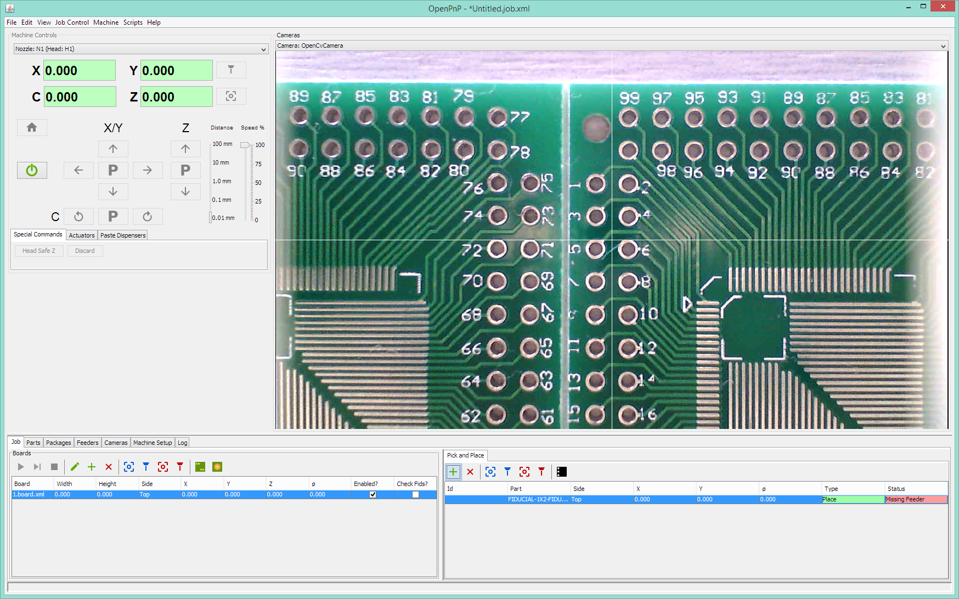Screen dimensions: 959x599
Task: Open the Nozzle N1 selection dropdown
Action: point(140,49)
